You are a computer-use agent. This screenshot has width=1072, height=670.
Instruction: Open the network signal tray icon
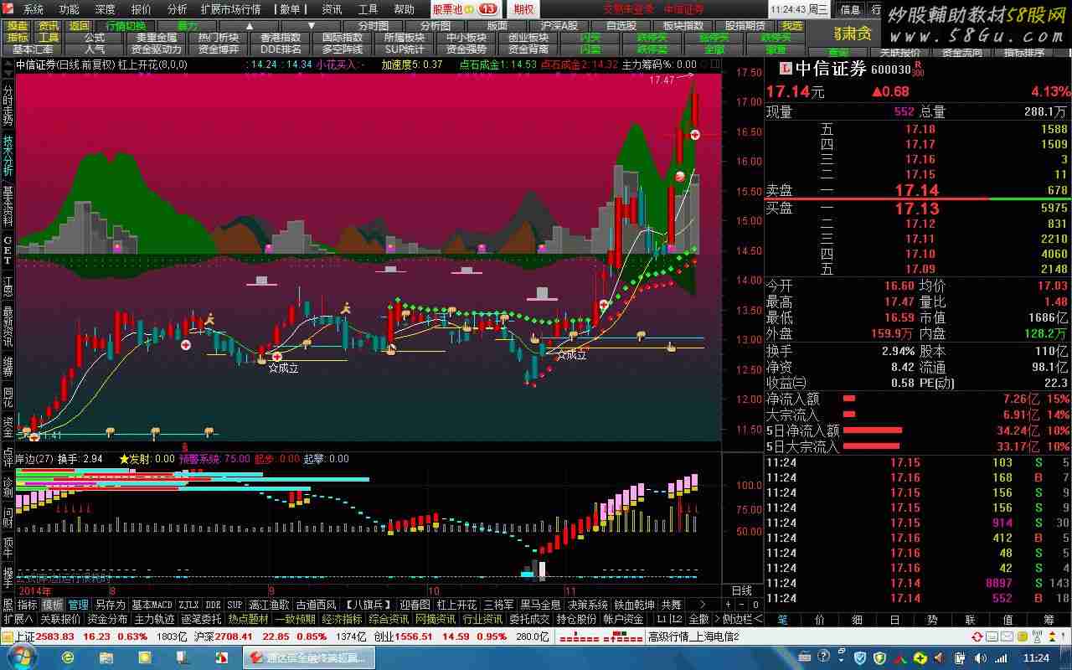click(1001, 658)
